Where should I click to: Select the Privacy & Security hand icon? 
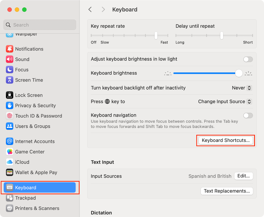pos(9,105)
